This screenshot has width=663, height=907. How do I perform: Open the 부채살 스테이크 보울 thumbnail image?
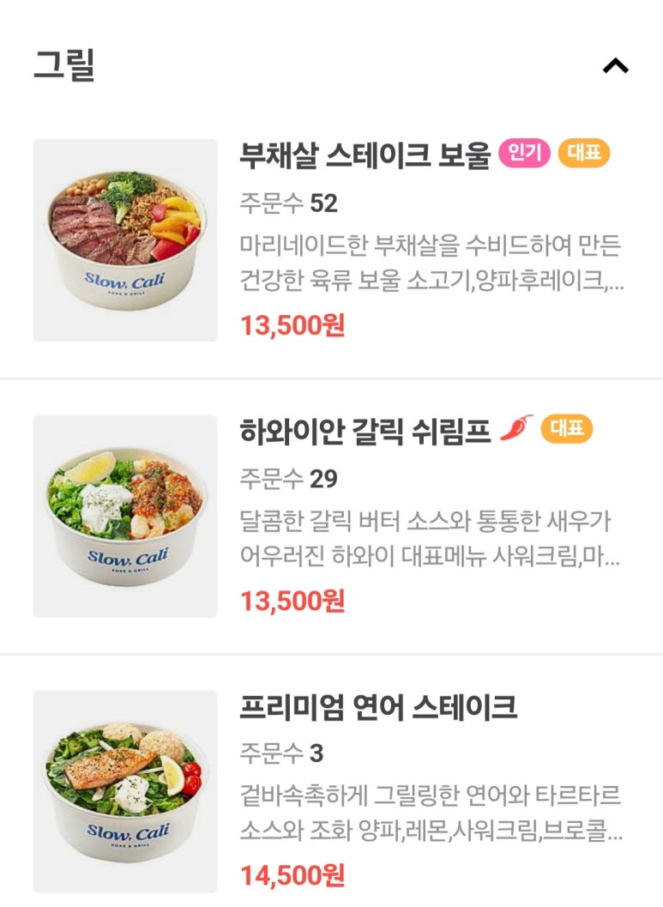125,240
